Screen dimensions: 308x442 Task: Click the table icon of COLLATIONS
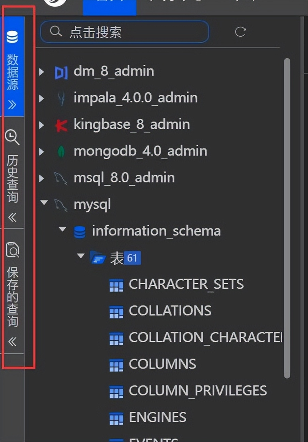(116, 312)
